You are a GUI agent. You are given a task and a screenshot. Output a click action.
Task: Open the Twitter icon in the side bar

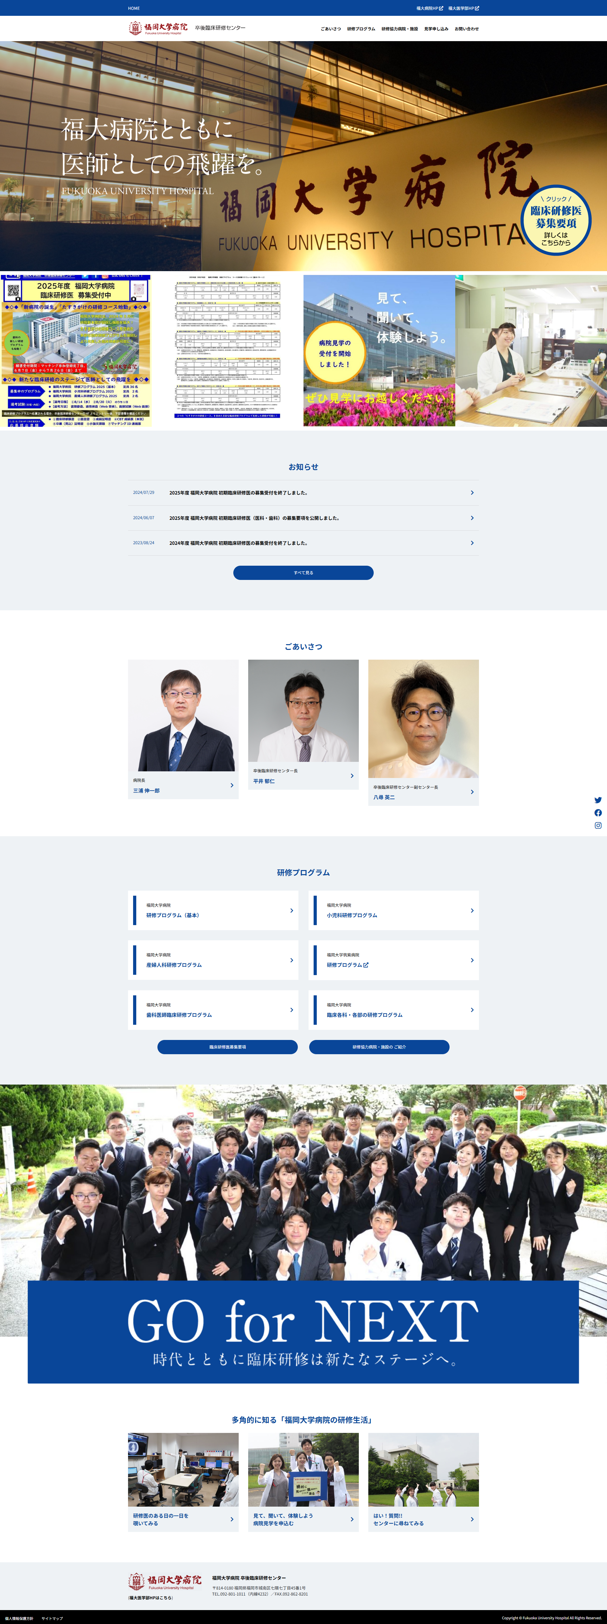pos(598,800)
